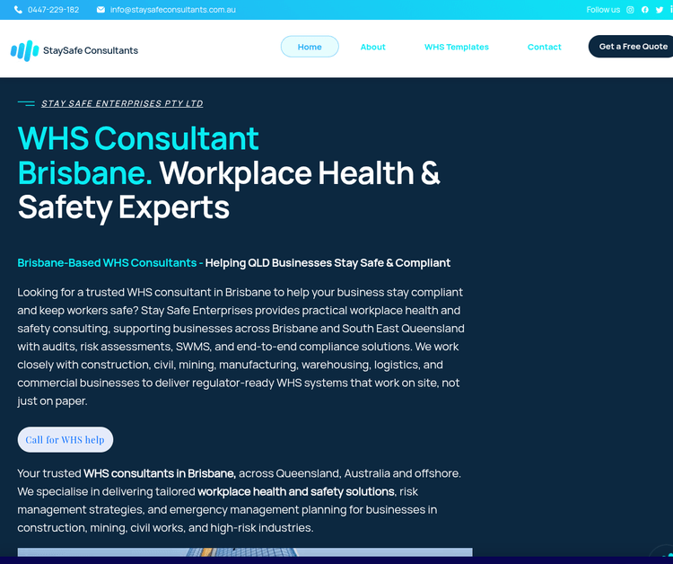
Task: Click the StaySafe Consultants logo
Action: (74, 50)
